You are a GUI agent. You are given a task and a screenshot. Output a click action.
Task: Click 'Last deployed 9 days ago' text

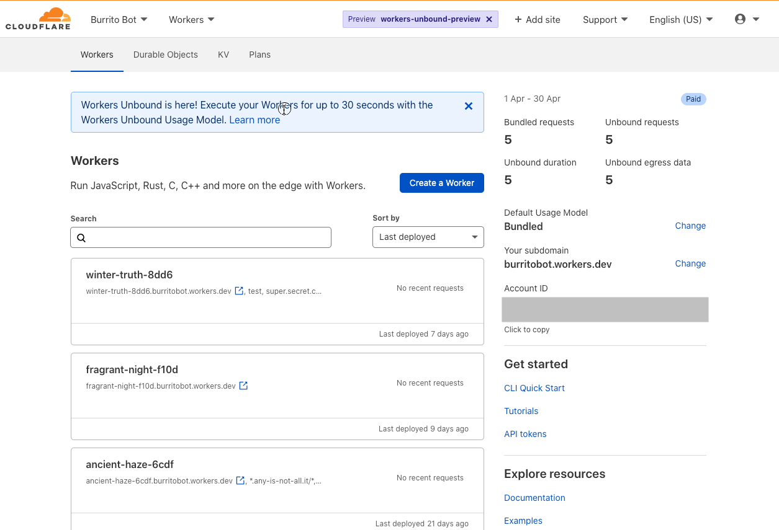coord(424,428)
